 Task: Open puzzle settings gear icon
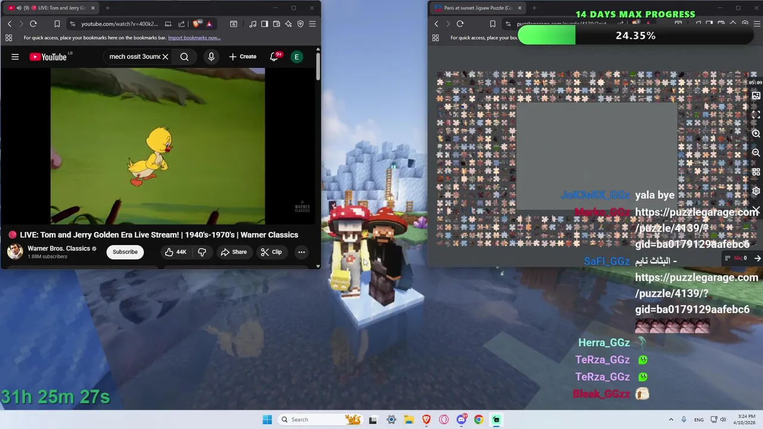click(x=756, y=191)
